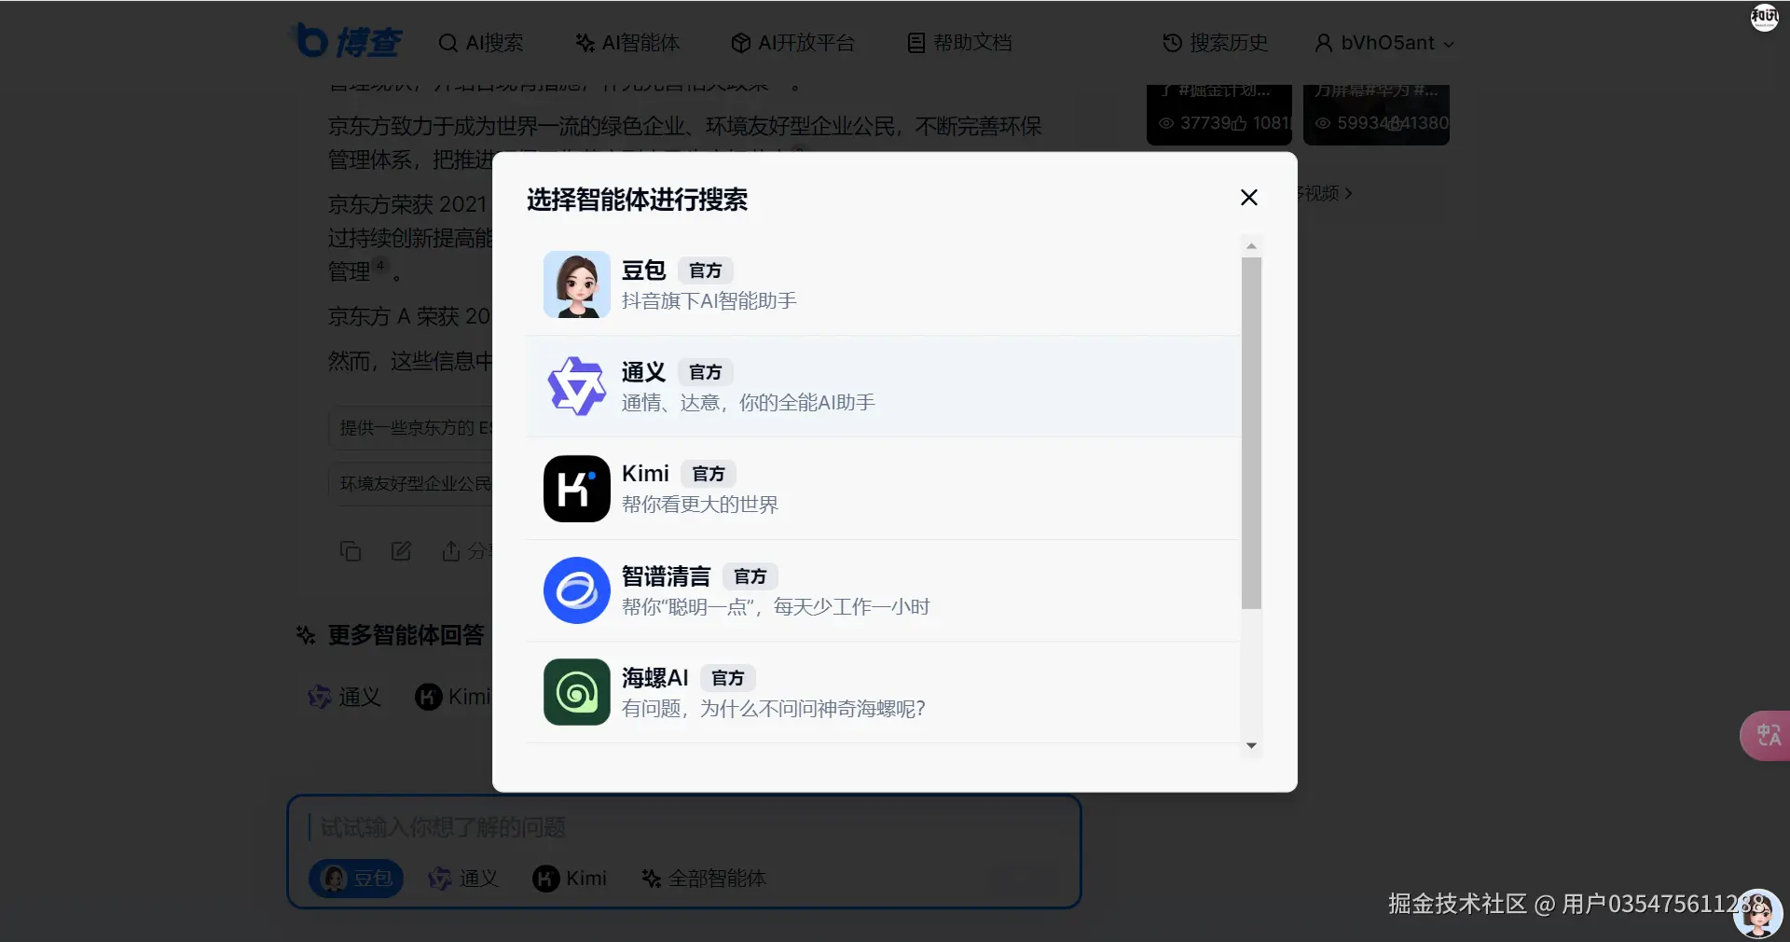Image resolution: width=1790 pixels, height=942 pixels.
Task: Open the second video thumbnail with 59934 views
Action: point(1376,114)
